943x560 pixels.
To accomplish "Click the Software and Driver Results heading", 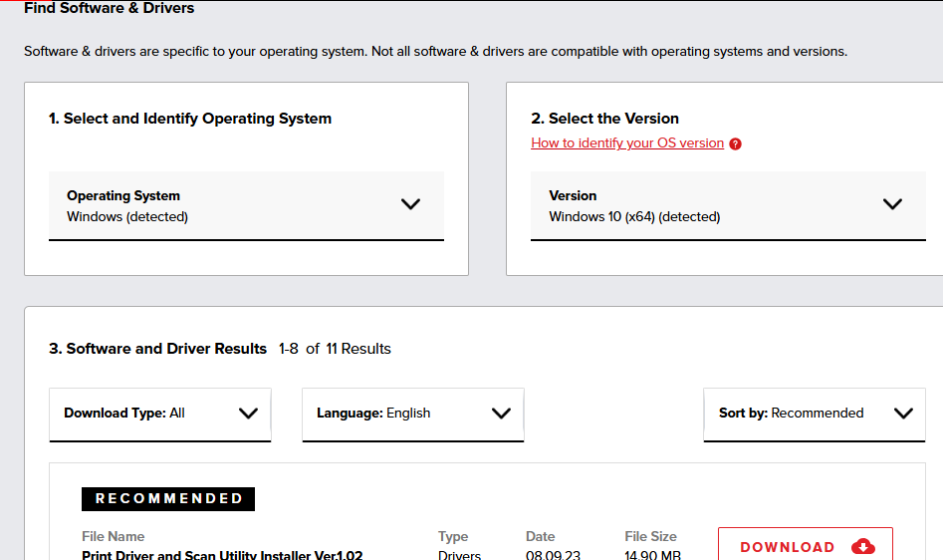I will click(x=157, y=349).
